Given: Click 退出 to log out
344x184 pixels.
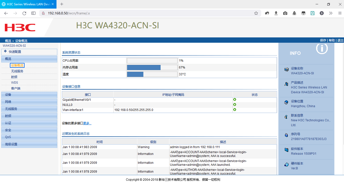Looking at the screenshot, I should tap(340, 40).
